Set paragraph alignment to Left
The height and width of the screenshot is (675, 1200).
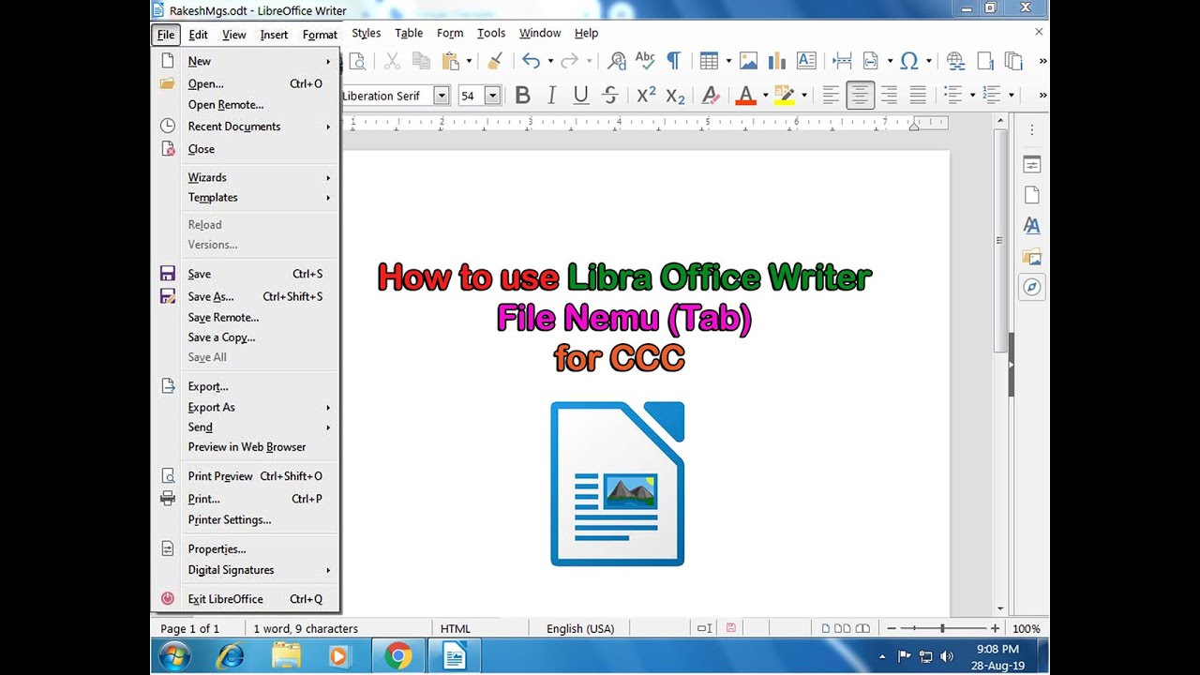831,95
